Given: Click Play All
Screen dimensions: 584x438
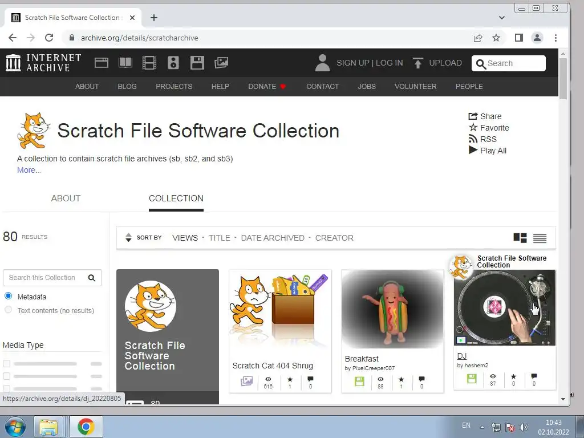Looking at the screenshot, I should 487,151.
